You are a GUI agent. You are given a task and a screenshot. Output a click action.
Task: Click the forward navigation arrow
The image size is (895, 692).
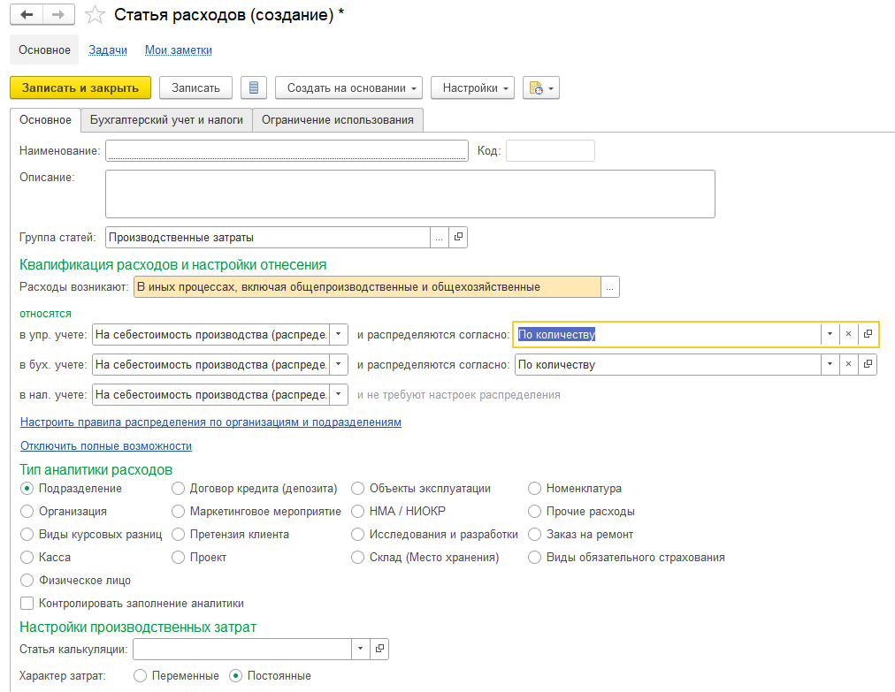coord(57,15)
